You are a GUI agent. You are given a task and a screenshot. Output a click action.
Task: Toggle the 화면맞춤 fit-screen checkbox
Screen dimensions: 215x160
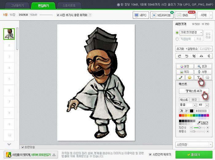(x=23, y=147)
